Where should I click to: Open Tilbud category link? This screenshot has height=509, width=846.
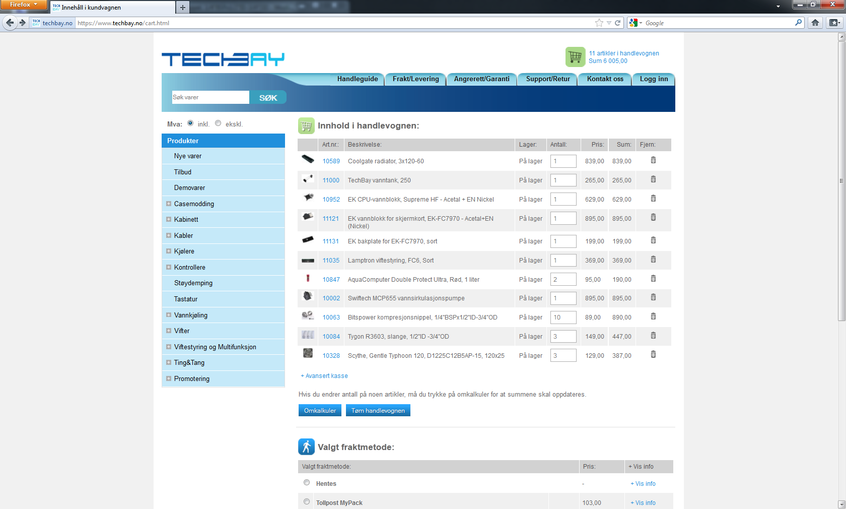(183, 172)
